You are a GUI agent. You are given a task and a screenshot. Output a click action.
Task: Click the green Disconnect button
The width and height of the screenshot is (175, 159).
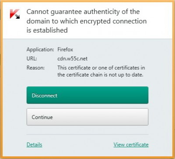pyautogui.click(x=87, y=95)
